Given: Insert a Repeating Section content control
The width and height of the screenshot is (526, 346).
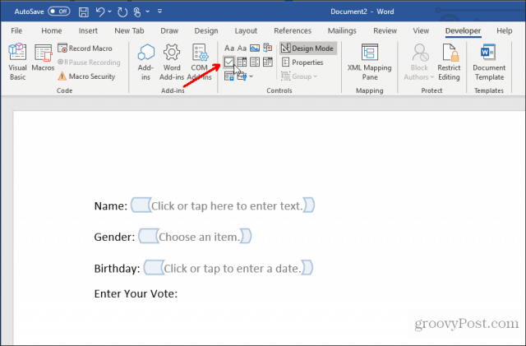Looking at the screenshot, I should pos(229,76).
